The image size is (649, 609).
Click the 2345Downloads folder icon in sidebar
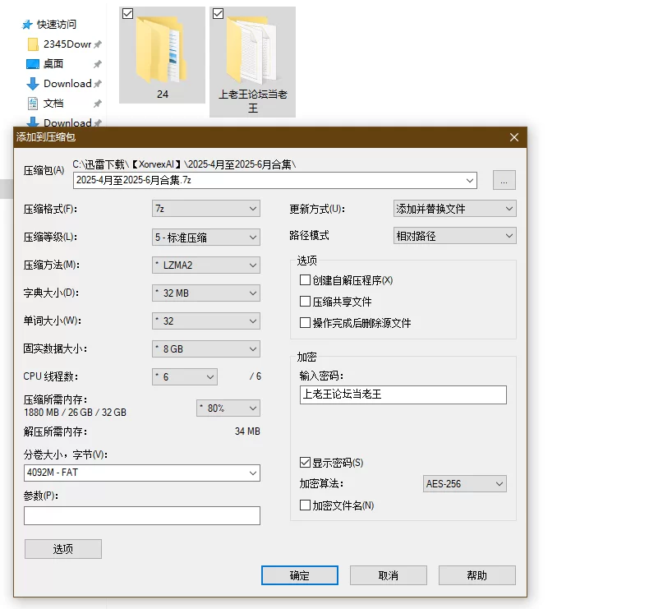[33, 44]
